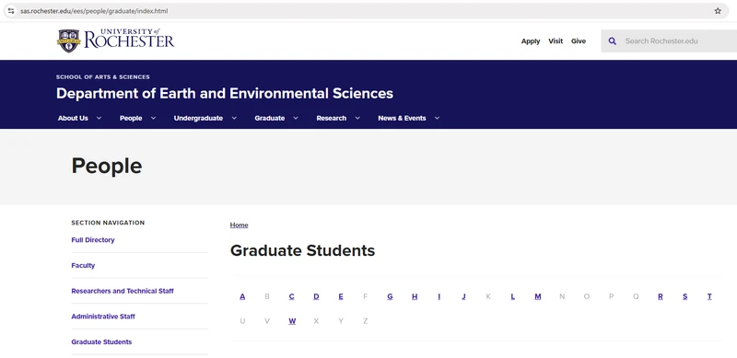Viewport: 737px width, 358px height.
Task: Jump to letter T in alphabet index
Action: [x=709, y=296]
